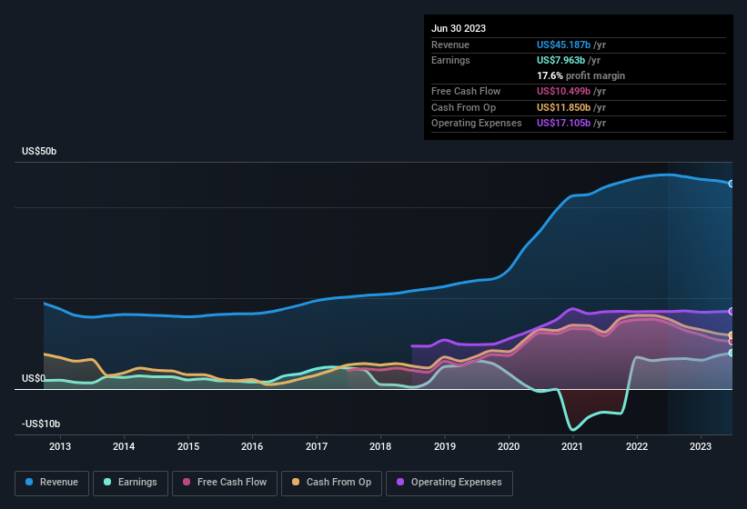Click the 2023 x-axis label

pyautogui.click(x=701, y=446)
